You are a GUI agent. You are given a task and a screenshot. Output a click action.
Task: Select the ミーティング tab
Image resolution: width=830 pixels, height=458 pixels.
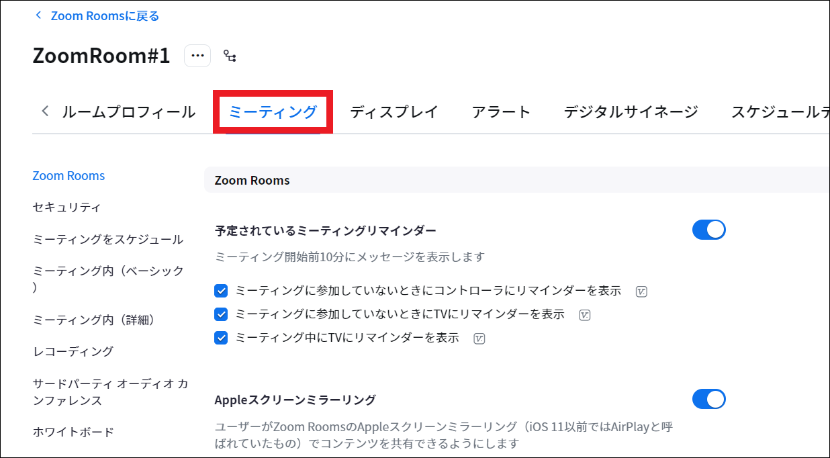[x=273, y=111]
